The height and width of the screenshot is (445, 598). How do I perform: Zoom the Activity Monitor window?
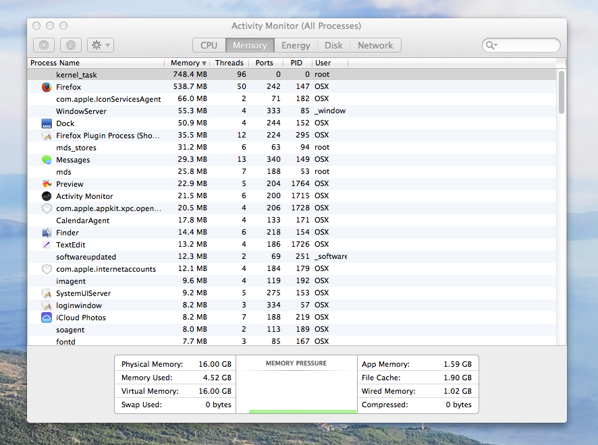coord(63,26)
